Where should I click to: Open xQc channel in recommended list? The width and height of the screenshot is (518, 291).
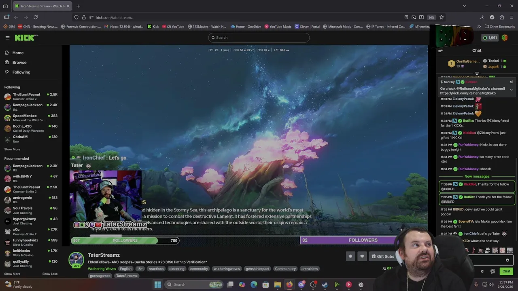pyautogui.click(x=31, y=232)
